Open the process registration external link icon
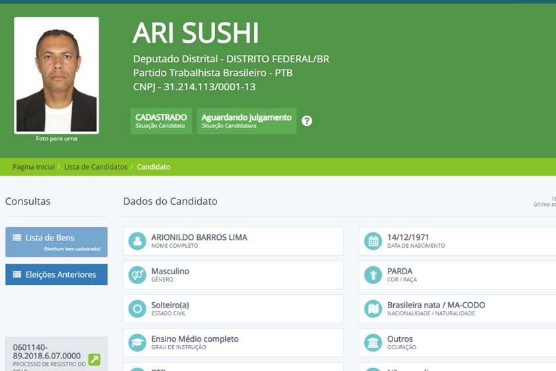 (94, 359)
